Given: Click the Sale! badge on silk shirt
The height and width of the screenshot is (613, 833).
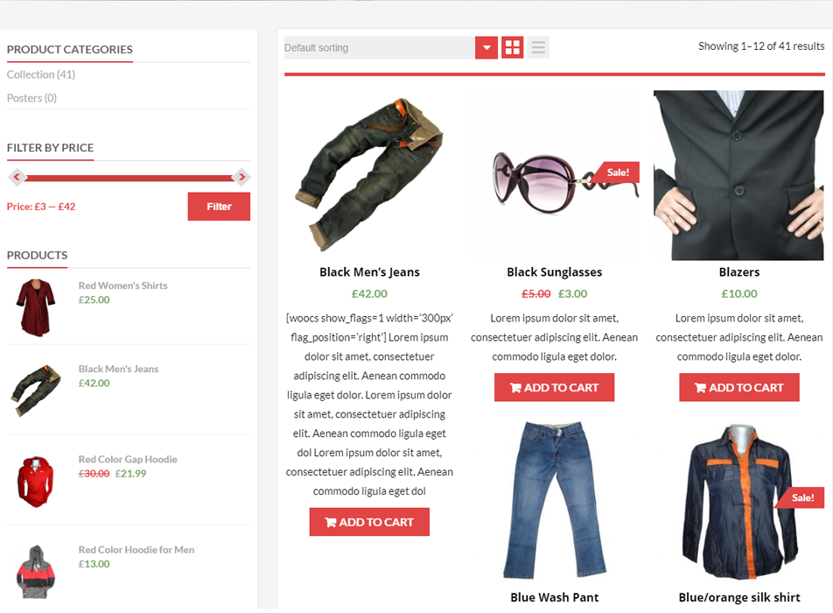Looking at the screenshot, I should pos(801,497).
